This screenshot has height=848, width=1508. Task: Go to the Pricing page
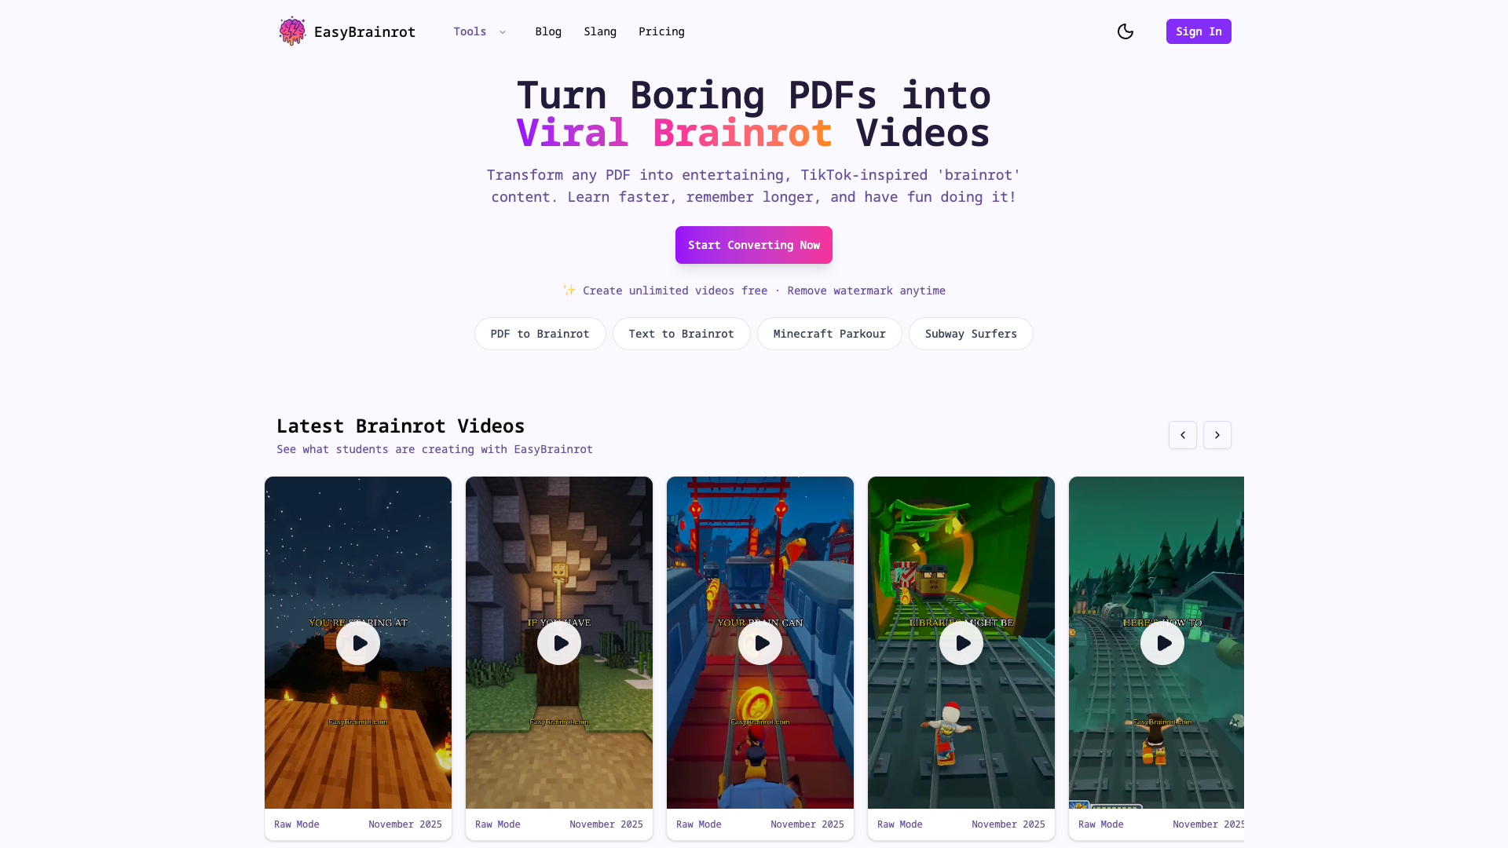pos(661,31)
